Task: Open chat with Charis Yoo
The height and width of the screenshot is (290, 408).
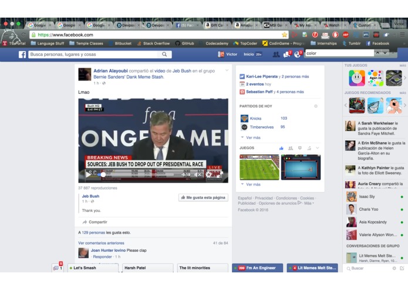Action: coord(375,210)
